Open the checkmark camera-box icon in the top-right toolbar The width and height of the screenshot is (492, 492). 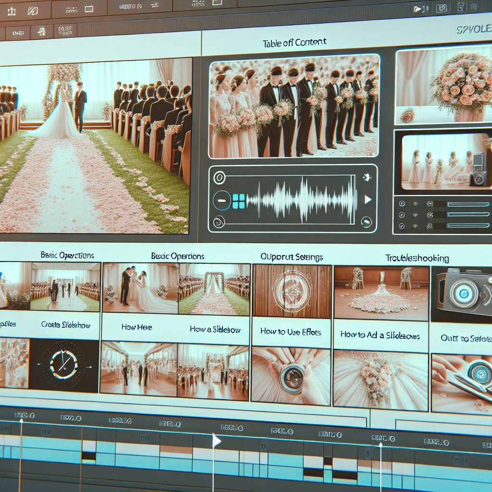(442, 8)
